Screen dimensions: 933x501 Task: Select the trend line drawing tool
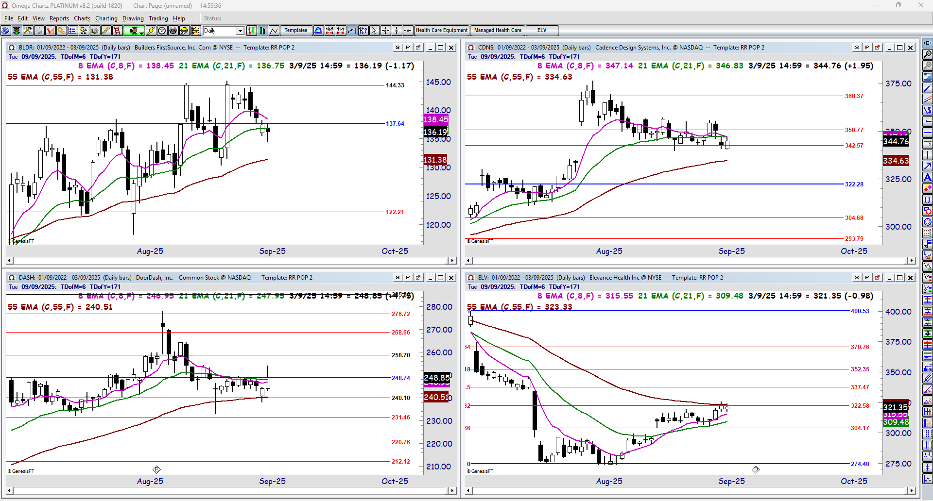click(x=928, y=88)
